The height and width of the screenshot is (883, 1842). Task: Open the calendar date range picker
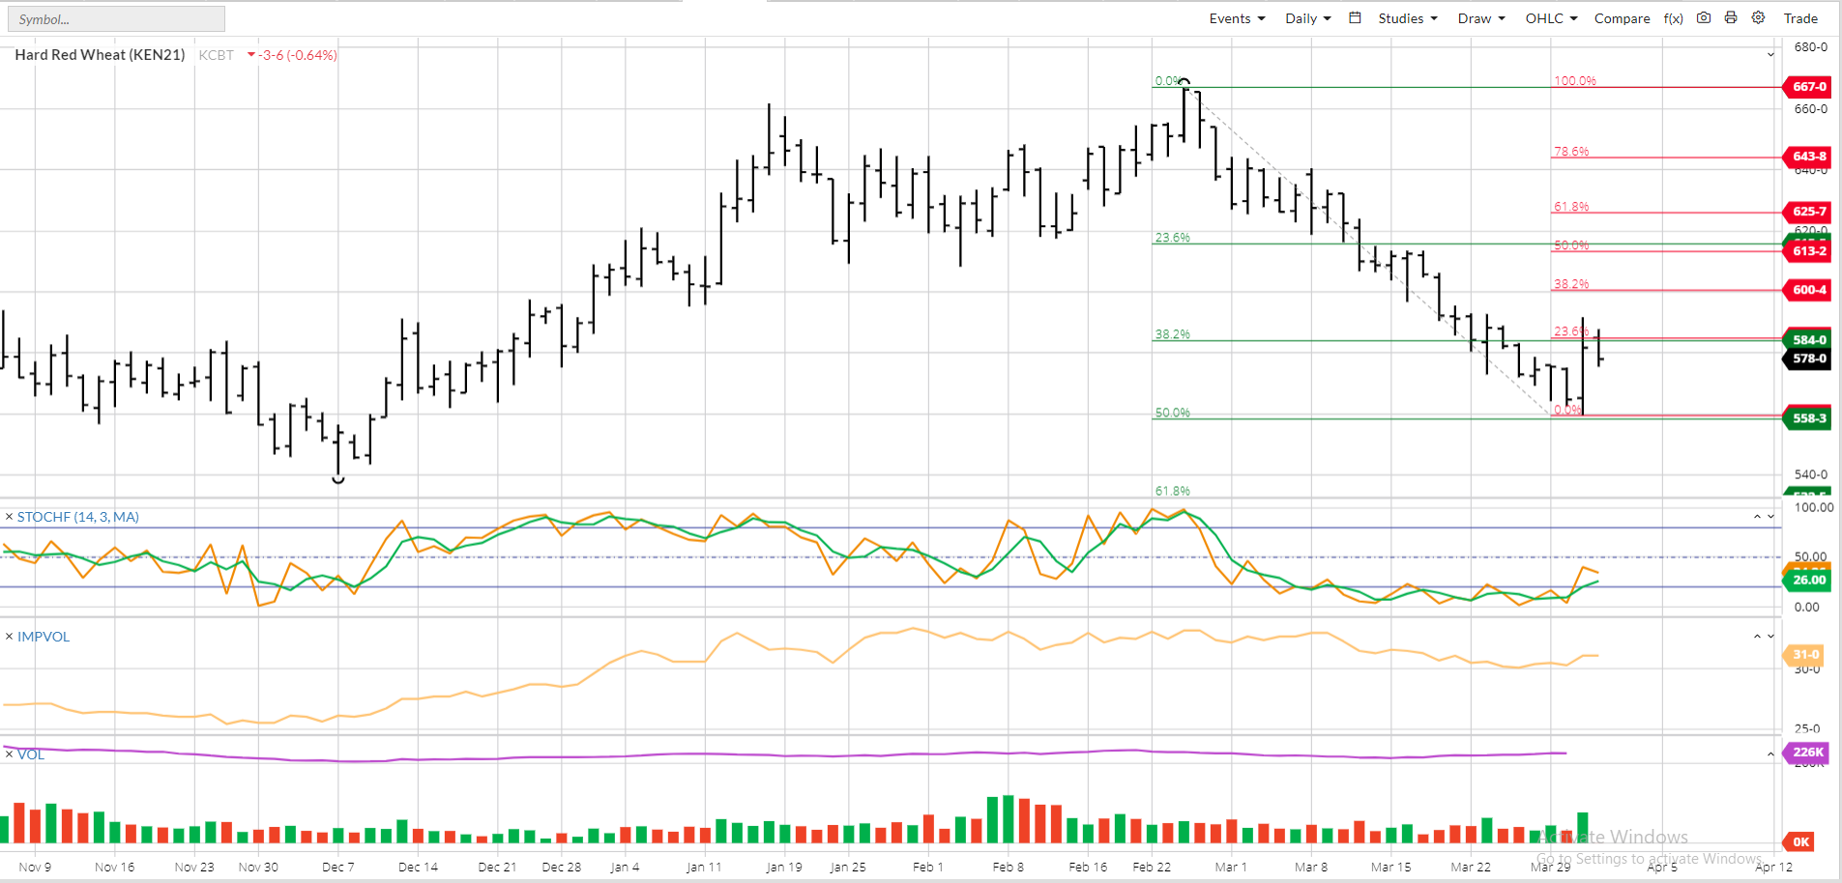(x=1355, y=17)
